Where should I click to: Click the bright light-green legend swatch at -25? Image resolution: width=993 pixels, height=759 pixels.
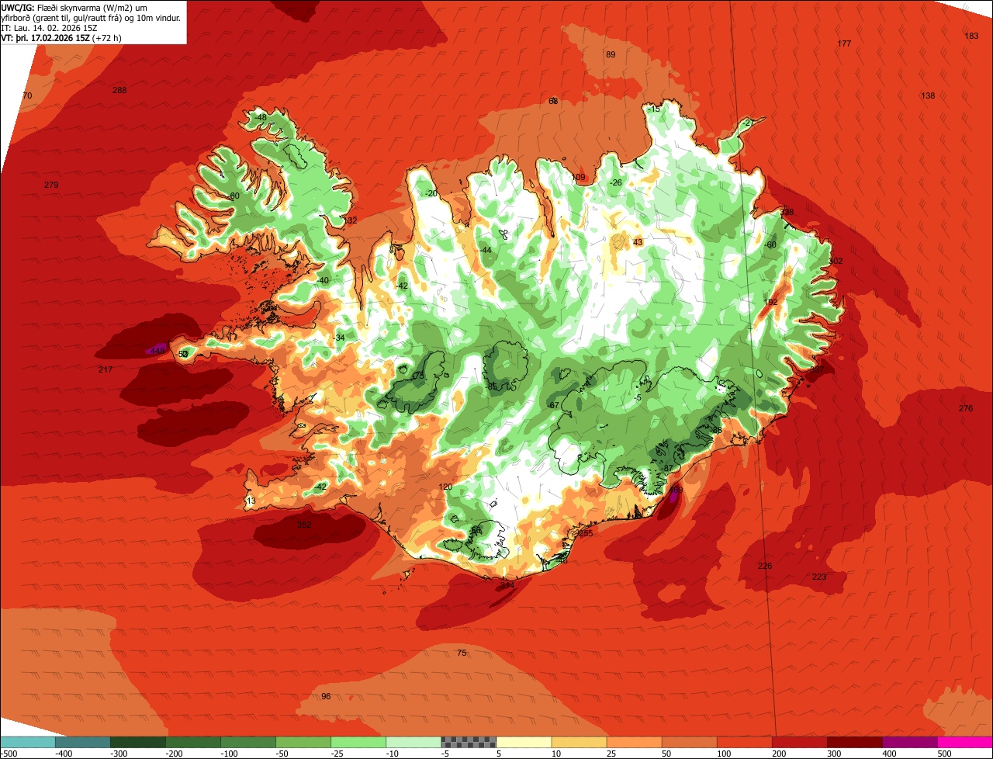tap(358, 742)
